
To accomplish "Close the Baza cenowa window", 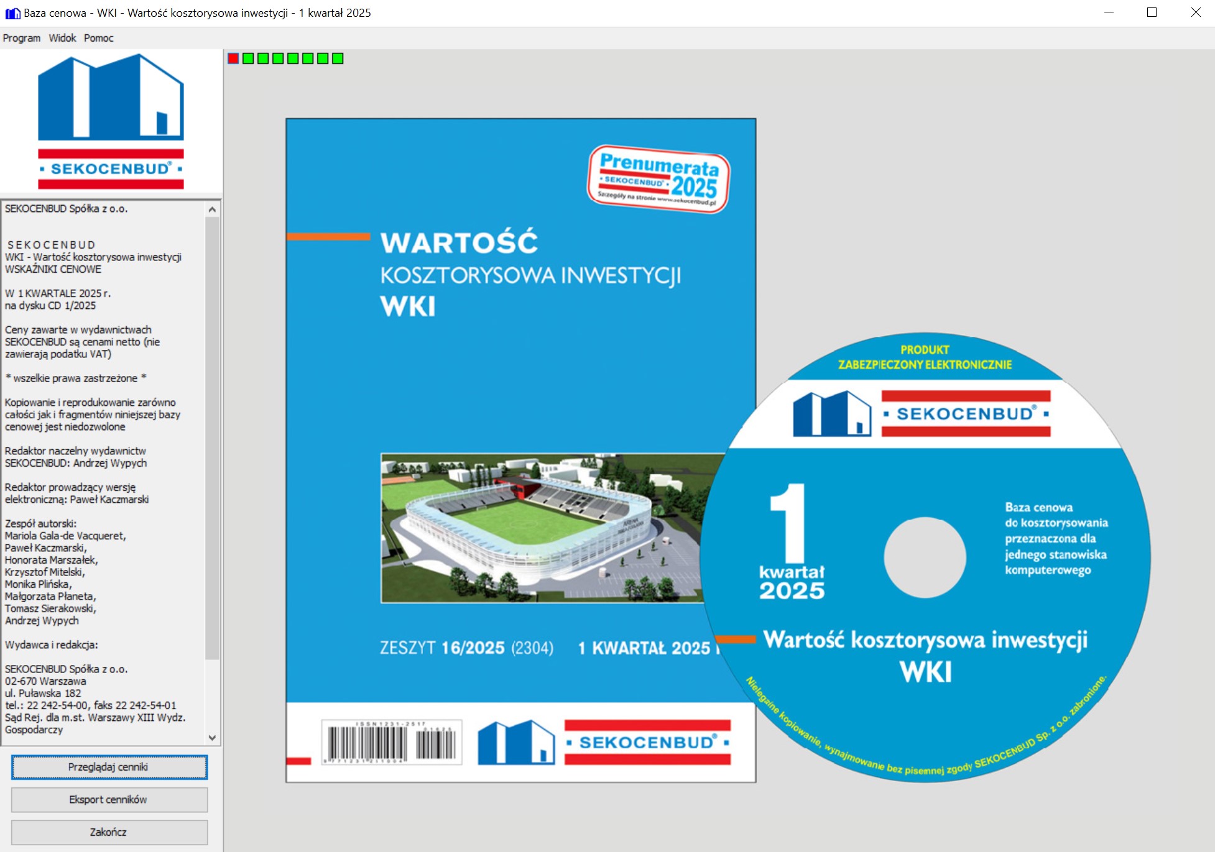I will [x=1195, y=12].
